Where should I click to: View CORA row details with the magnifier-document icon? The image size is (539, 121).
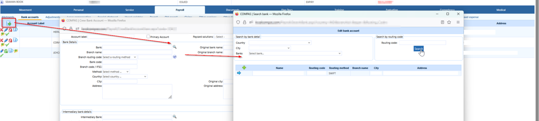click(x=15, y=40)
